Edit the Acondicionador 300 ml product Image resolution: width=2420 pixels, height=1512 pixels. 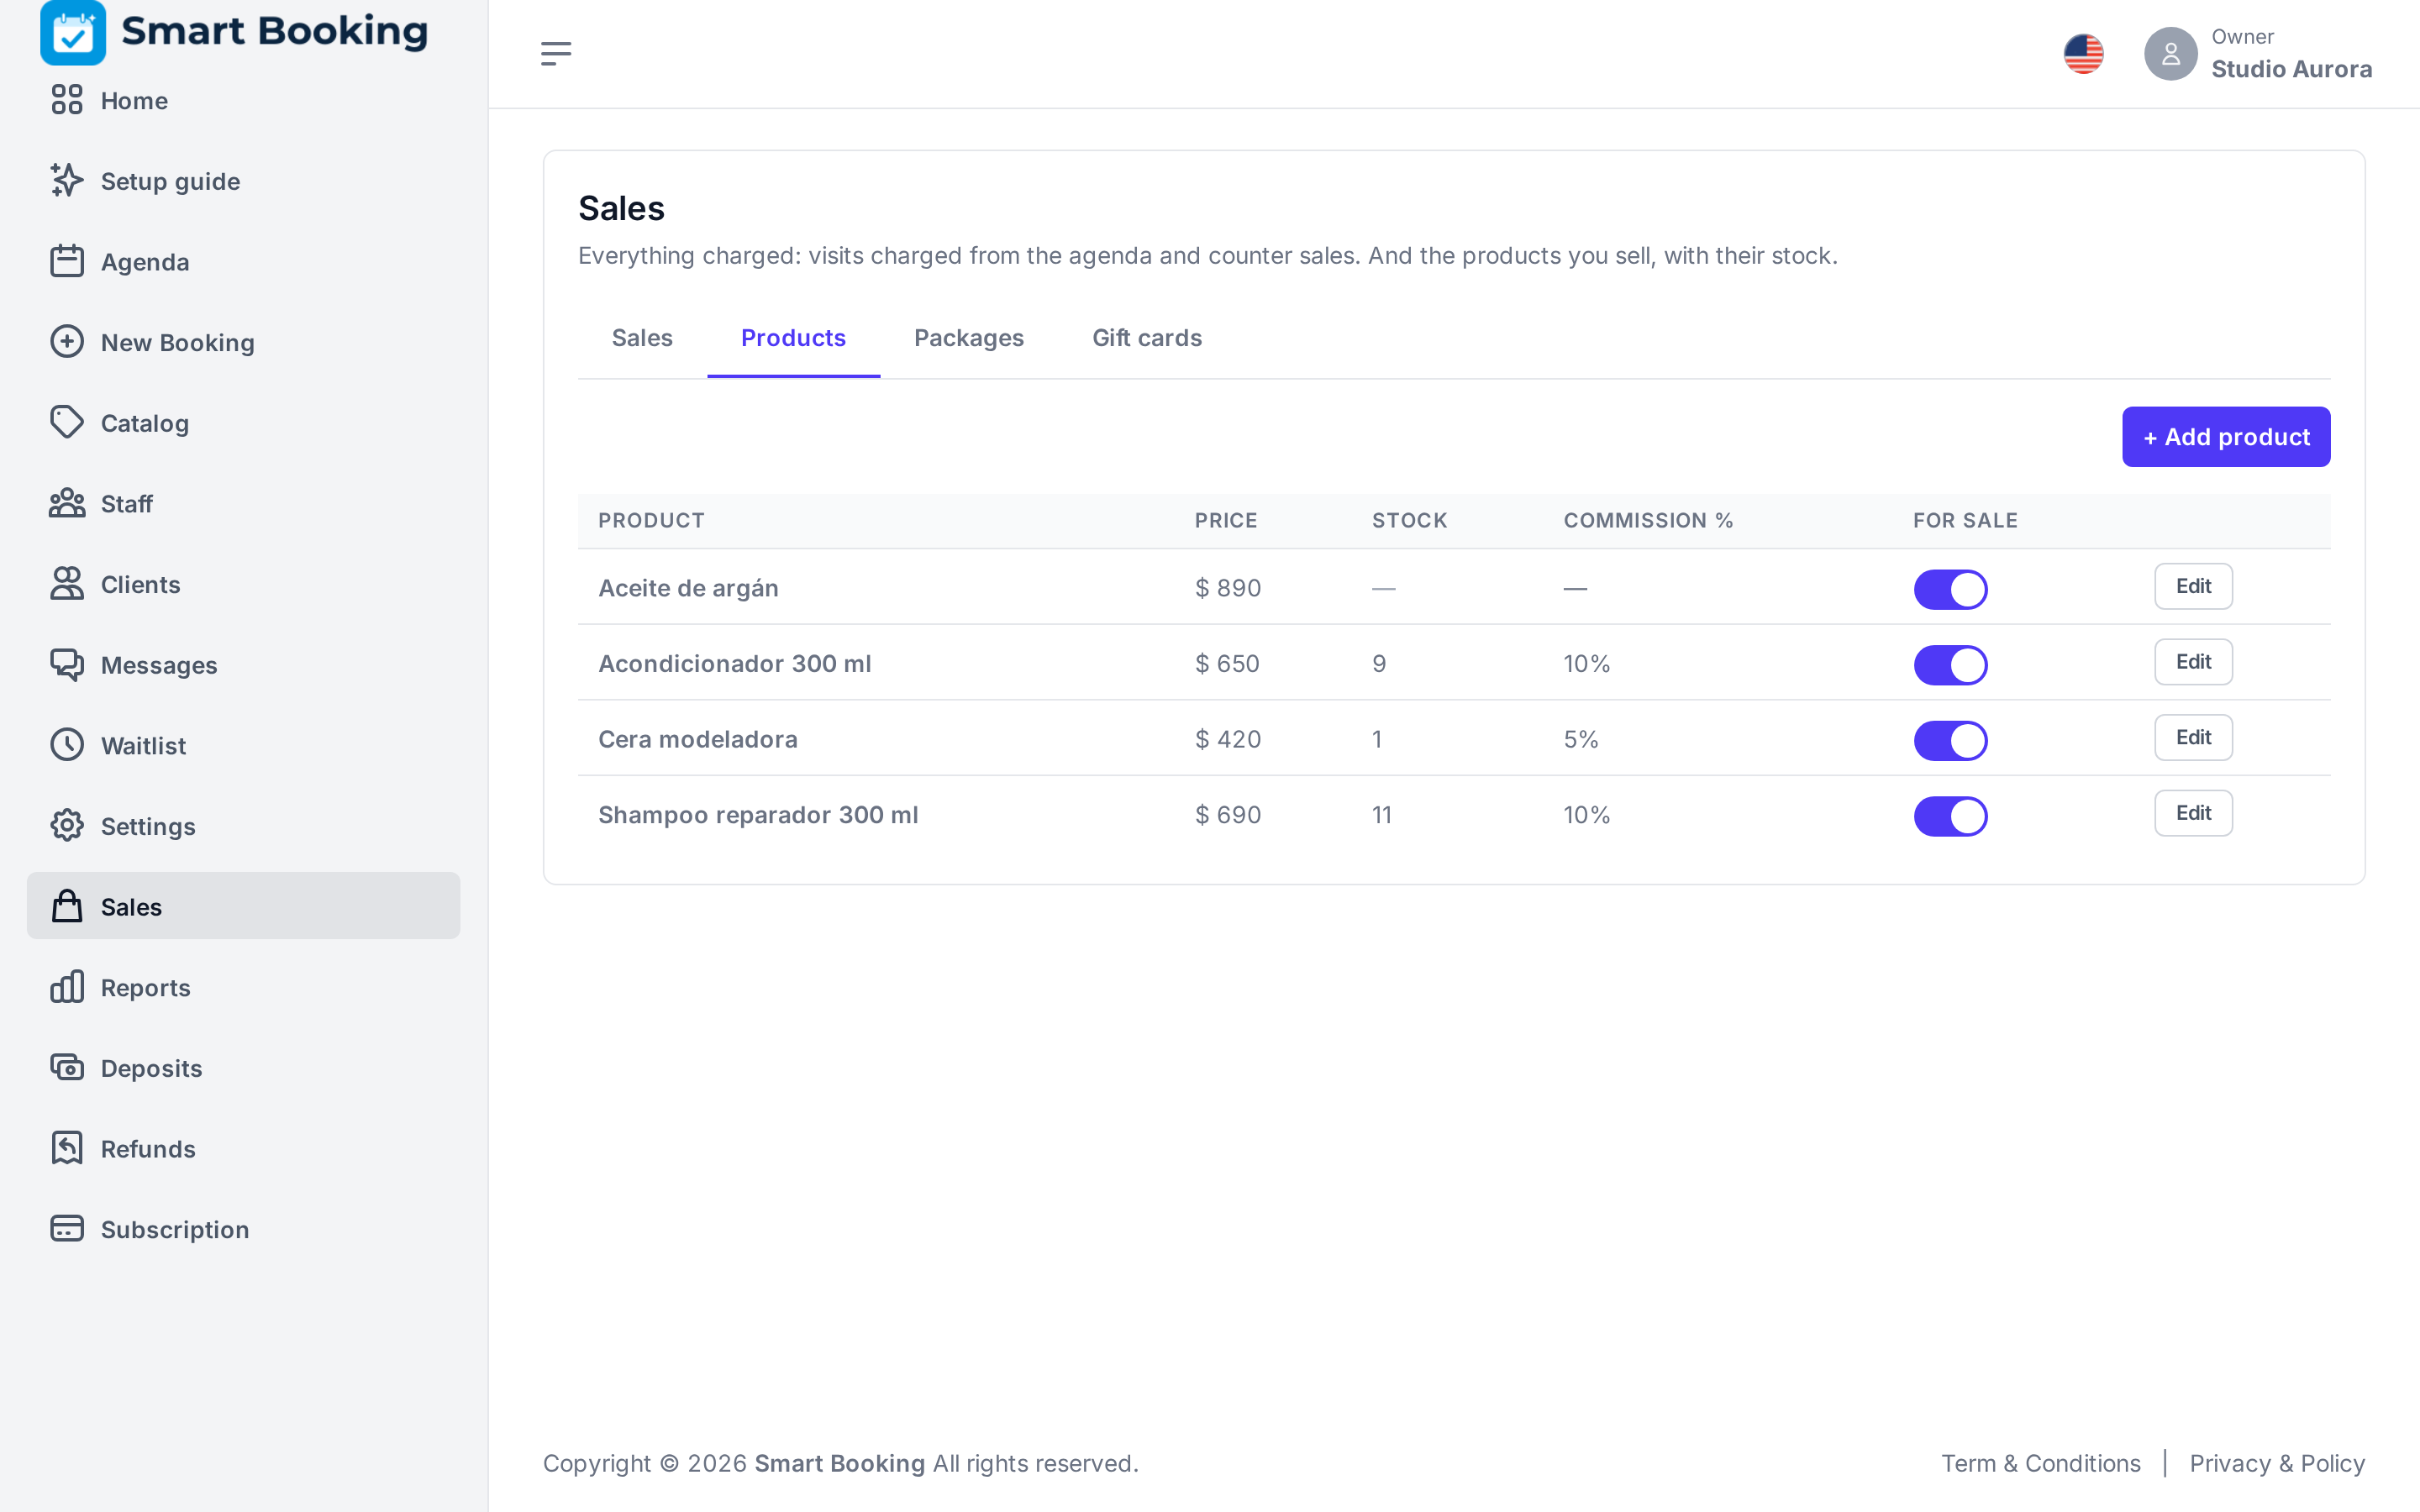click(2193, 662)
